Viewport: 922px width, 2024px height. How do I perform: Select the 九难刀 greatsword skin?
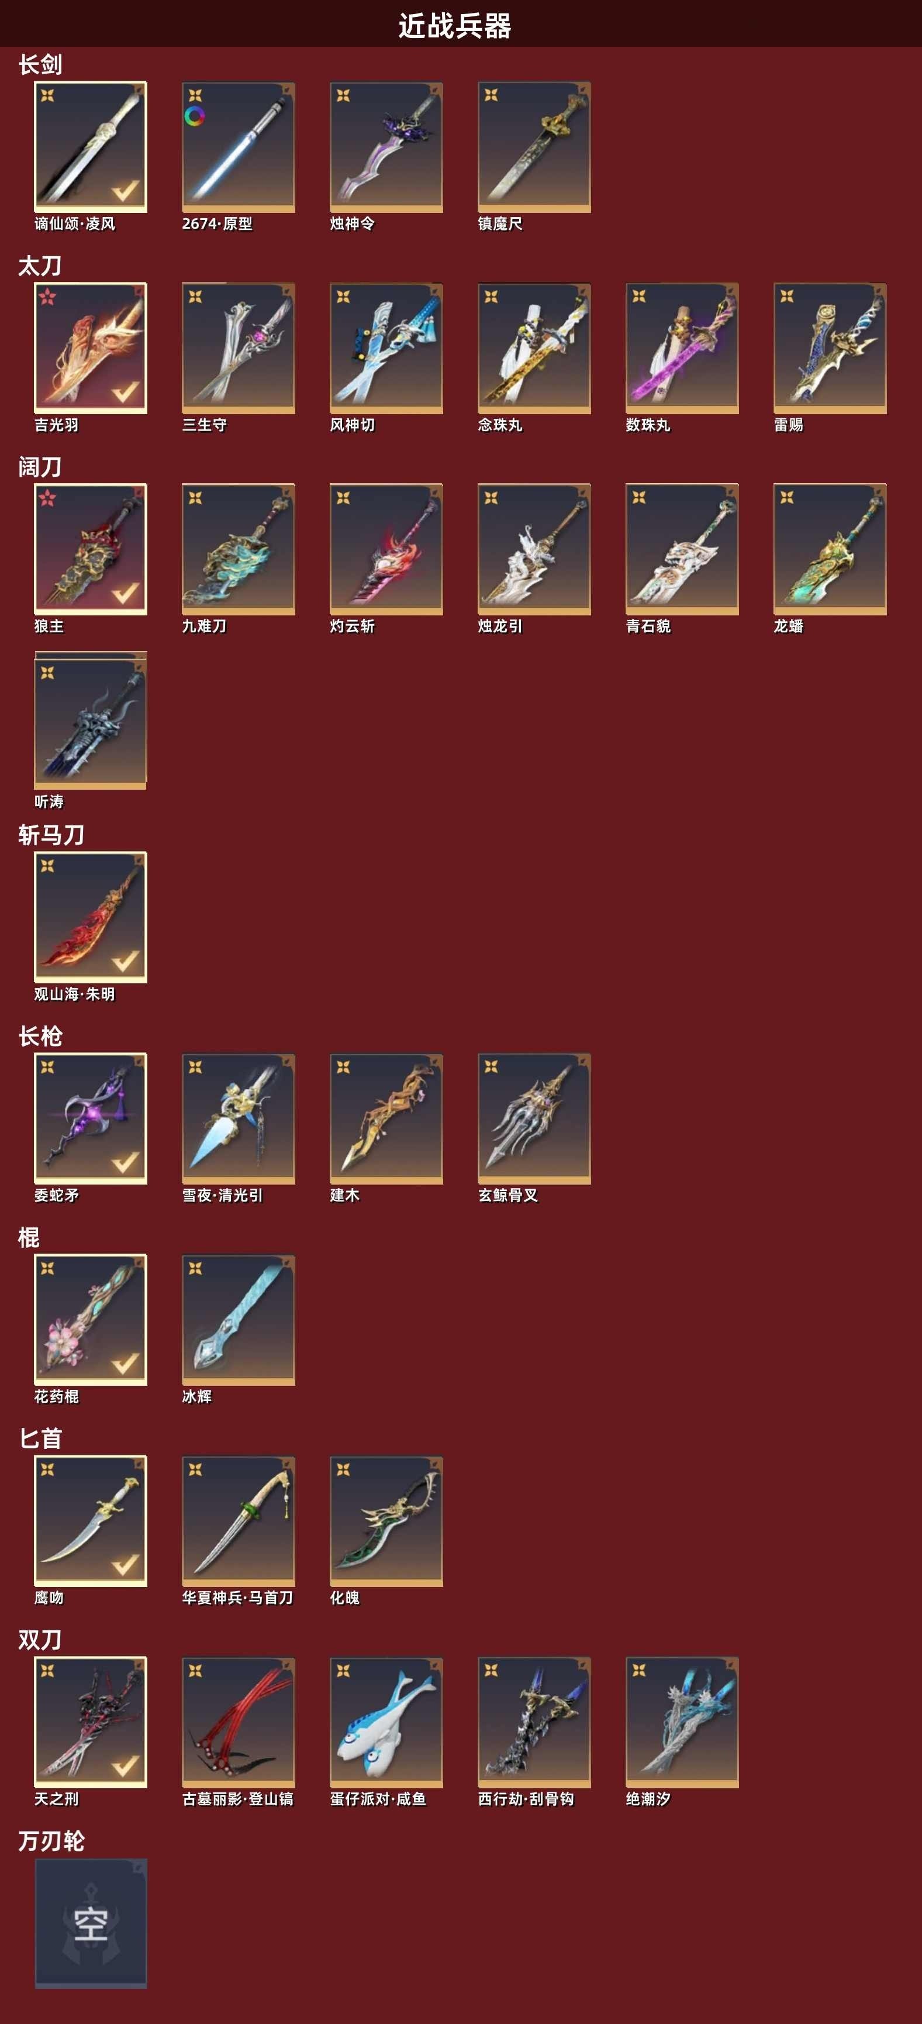pos(238,549)
